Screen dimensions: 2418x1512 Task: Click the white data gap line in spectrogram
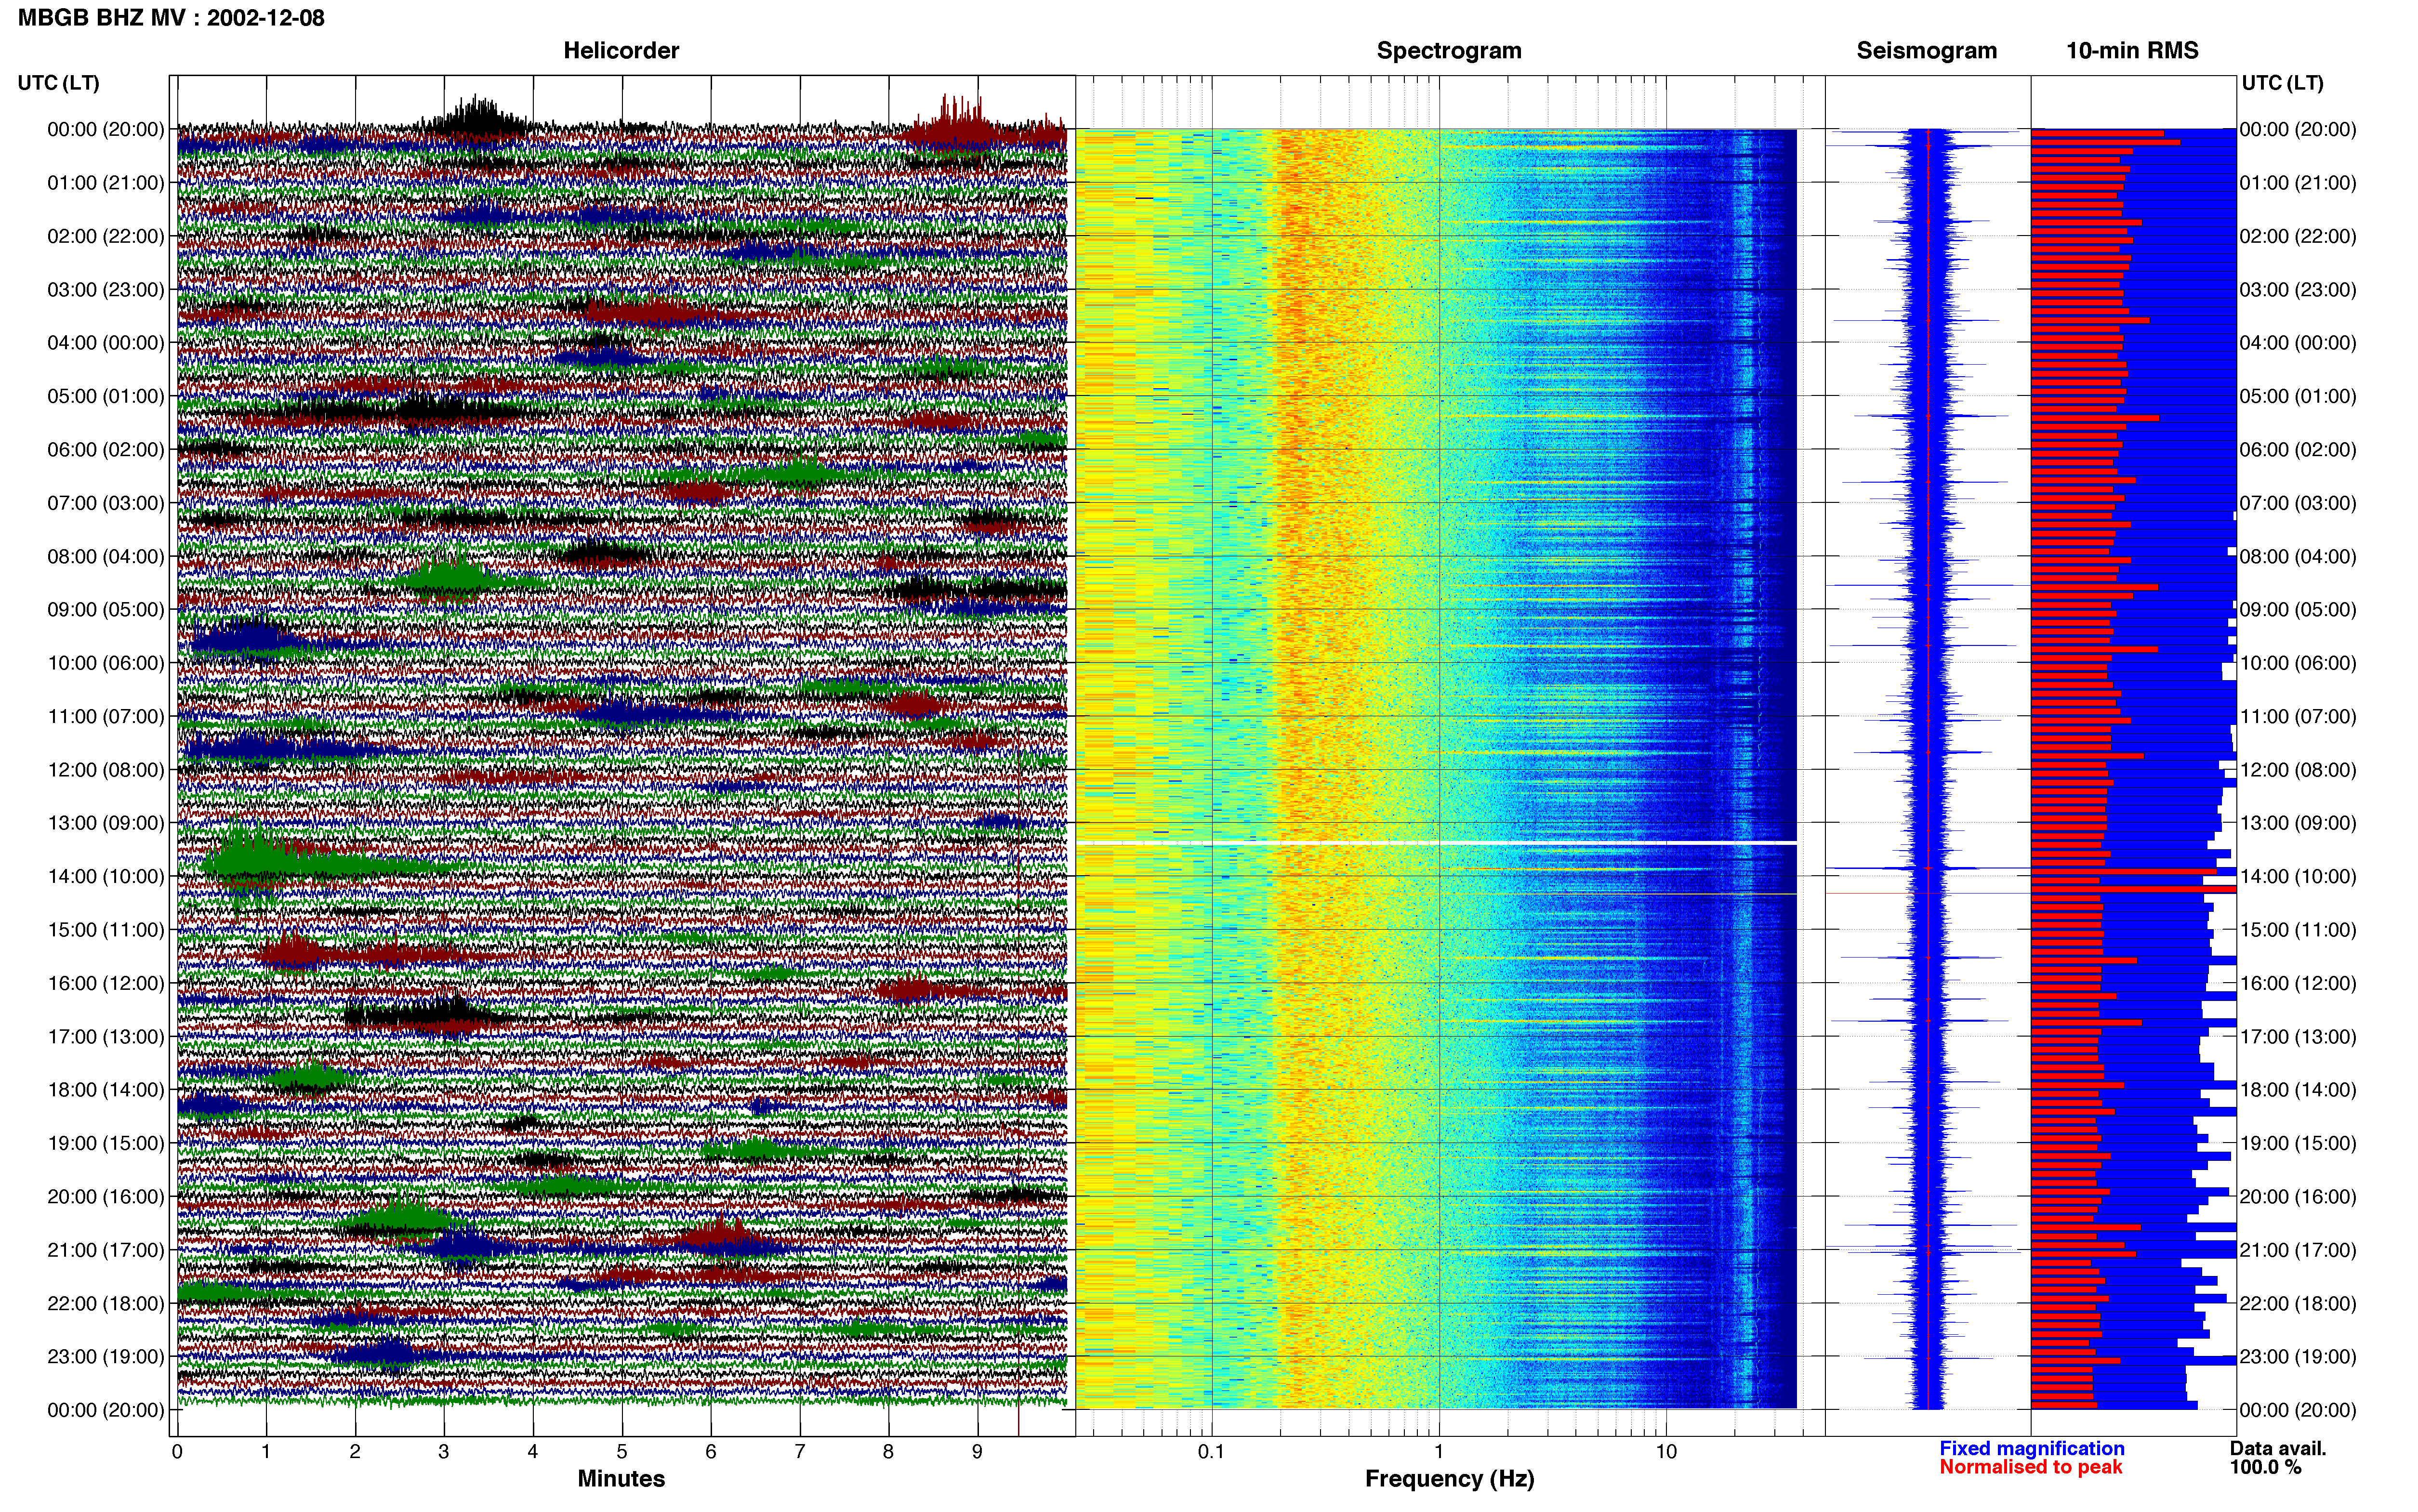(x=1436, y=843)
